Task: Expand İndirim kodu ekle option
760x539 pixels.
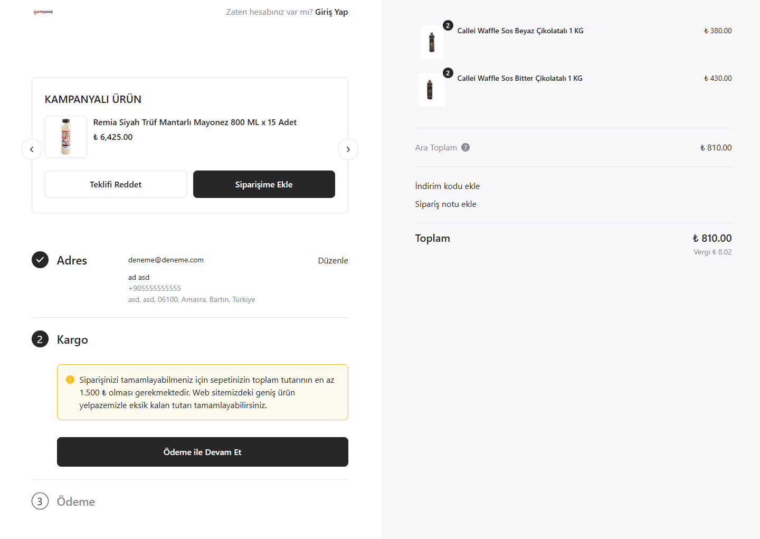Action: click(x=448, y=186)
